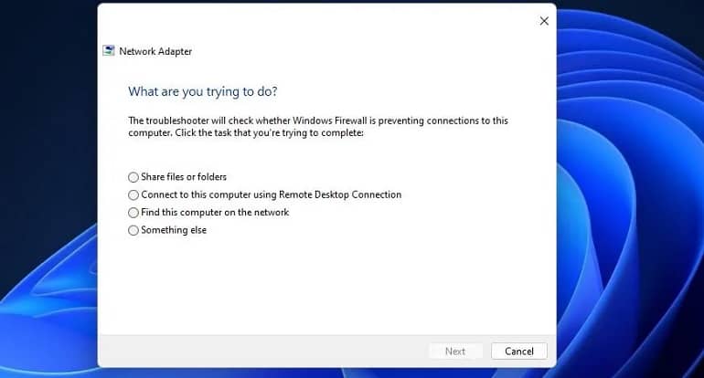Click the greyed-out Next button

click(x=455, y=352)
